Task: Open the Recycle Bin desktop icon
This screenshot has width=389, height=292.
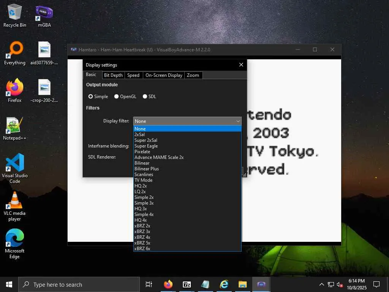Action: (15, 16)
